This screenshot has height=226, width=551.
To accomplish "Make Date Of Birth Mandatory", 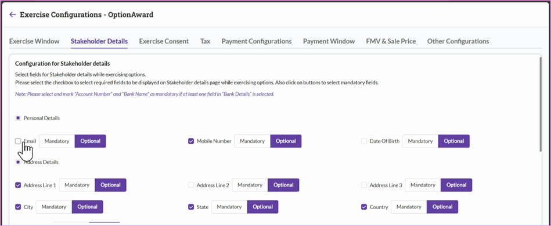I will tap(420, 141).
